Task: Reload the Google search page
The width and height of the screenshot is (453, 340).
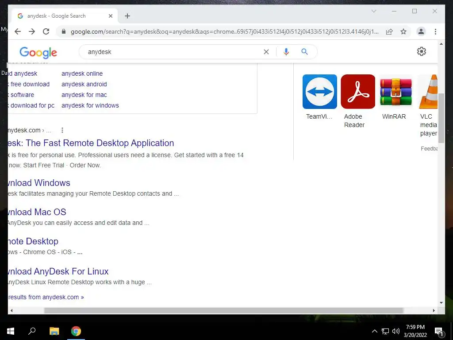Action: 46,31
